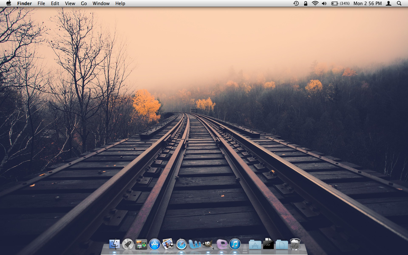
Task: Open Spotlight search magnifier
Action: pos(399,4)
